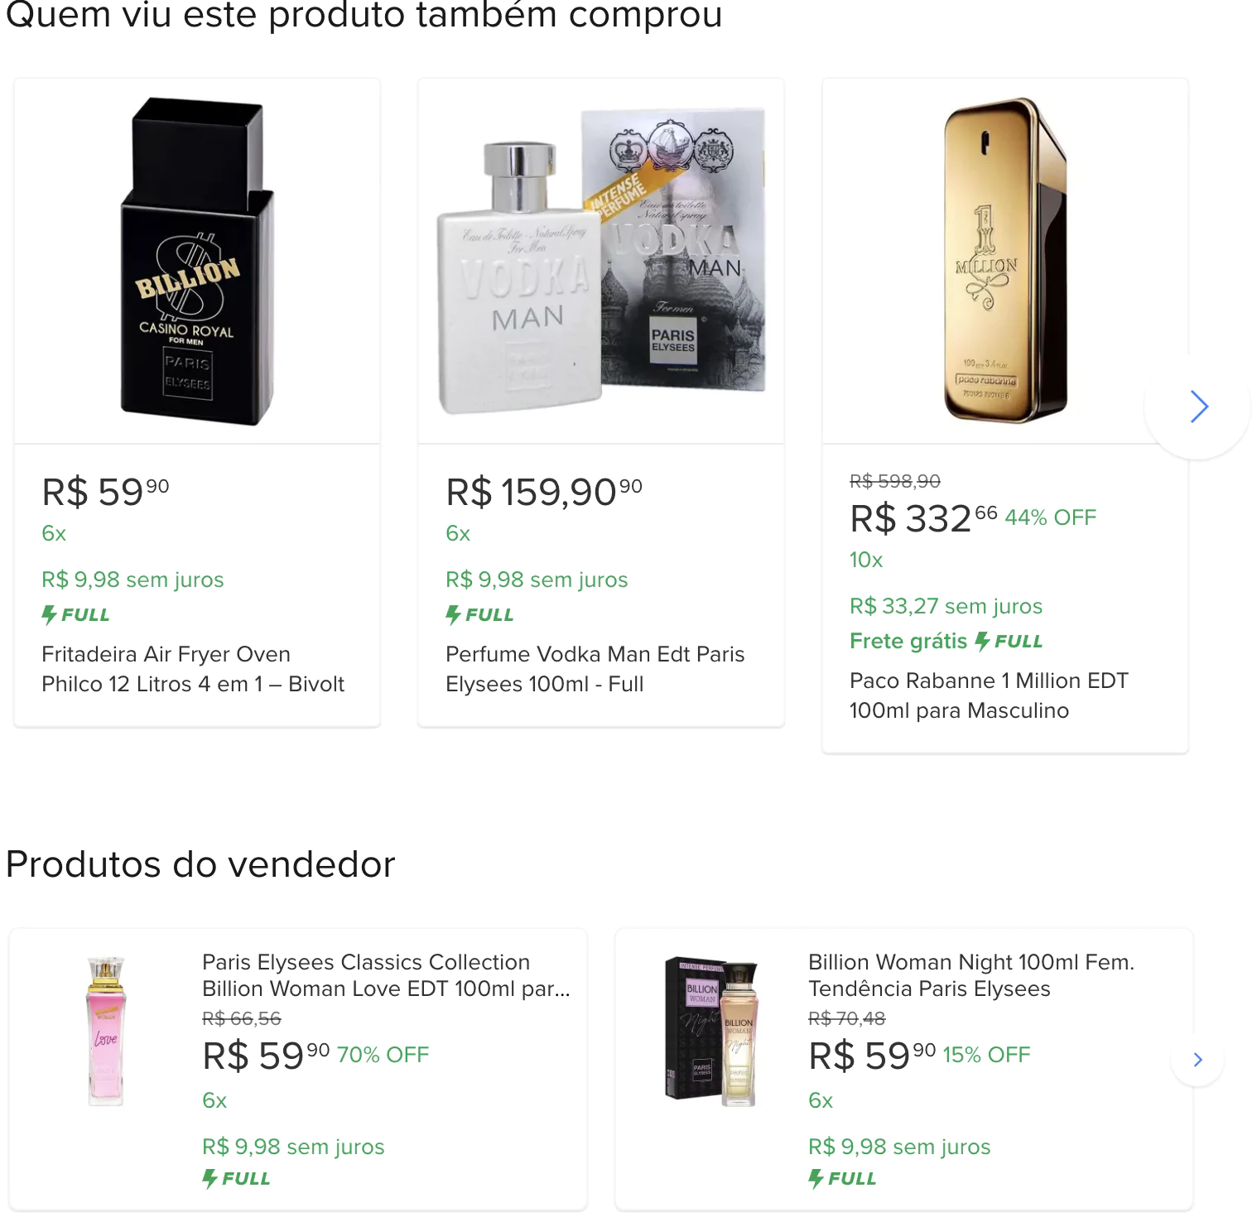Click the FULL badge on Billion Woman Love

pyautogui.click(x=237, y=1179)
